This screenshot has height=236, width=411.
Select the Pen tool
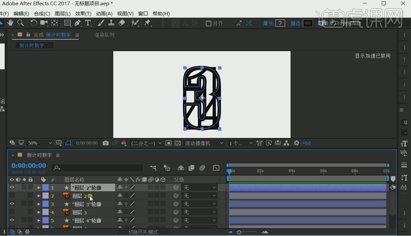[x=78, y=23]
